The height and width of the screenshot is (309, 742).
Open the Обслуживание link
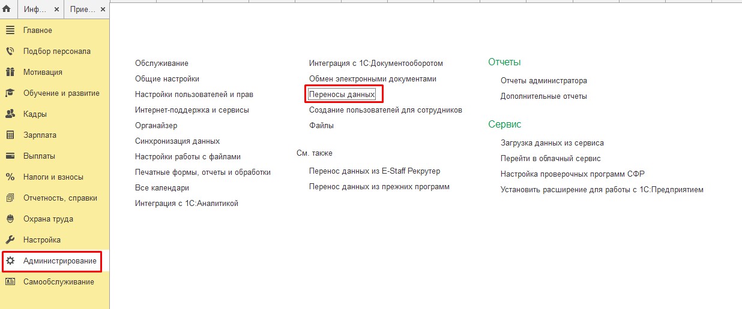click(x=161, y=63)
